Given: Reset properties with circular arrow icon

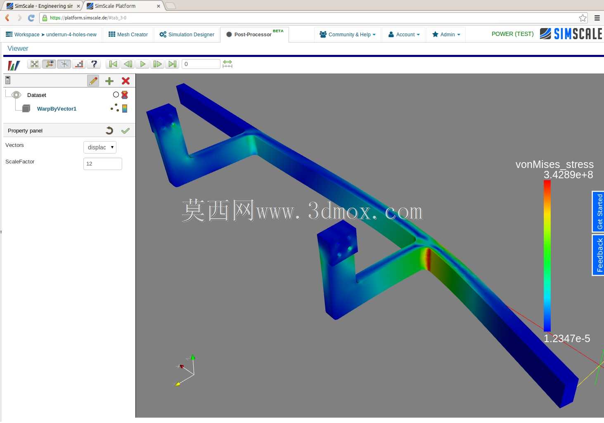Looking at the screenshot, I should click(x=109, y=131).
